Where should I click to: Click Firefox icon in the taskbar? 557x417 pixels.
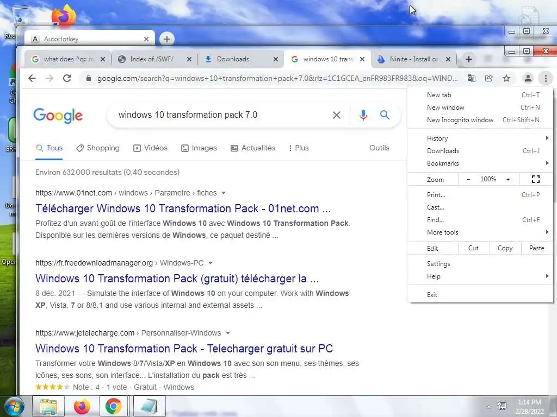[x=82, y=406]
